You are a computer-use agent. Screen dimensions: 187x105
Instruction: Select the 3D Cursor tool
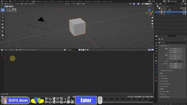(3, 13)
